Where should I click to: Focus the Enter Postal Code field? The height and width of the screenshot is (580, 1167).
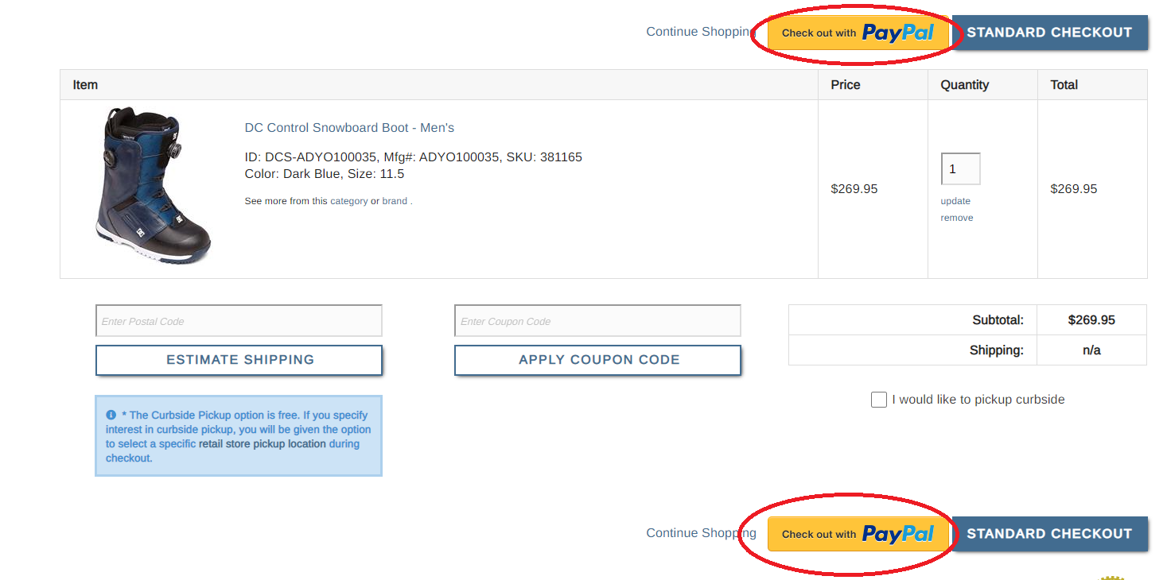click(x=239, y=321)
